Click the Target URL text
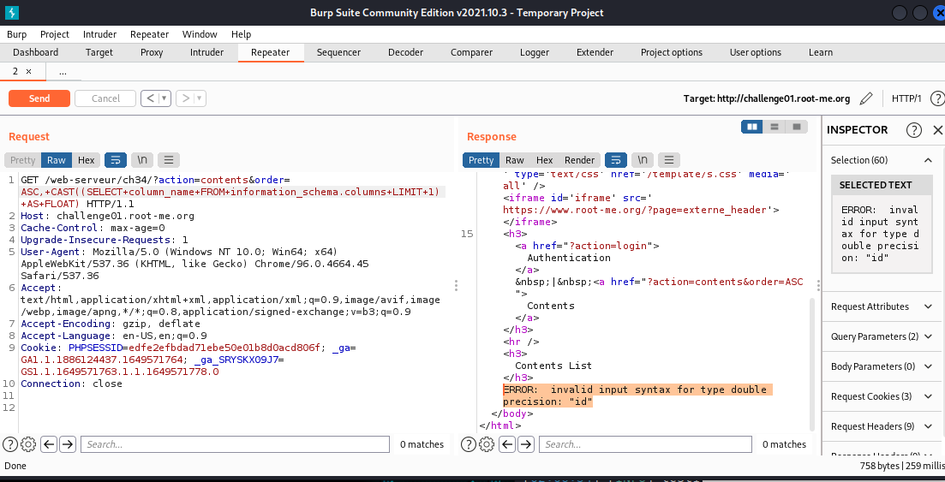Image resolution: width=945 pixels, height=482 pixels. [x=767, y=98]
